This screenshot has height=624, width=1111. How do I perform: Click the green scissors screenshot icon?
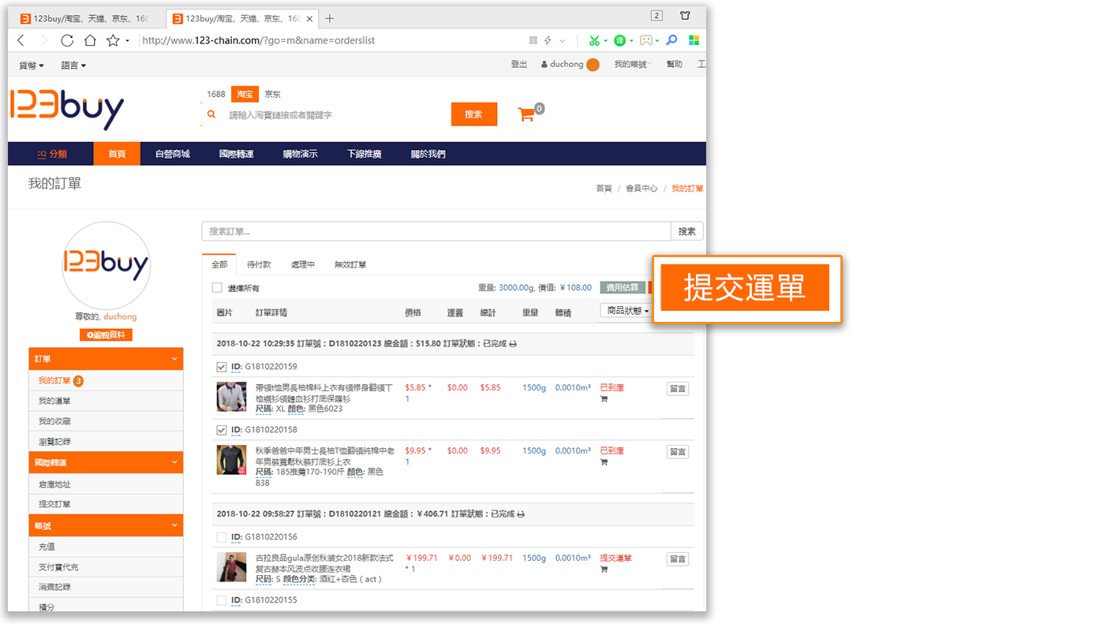[x=594, y=40]
